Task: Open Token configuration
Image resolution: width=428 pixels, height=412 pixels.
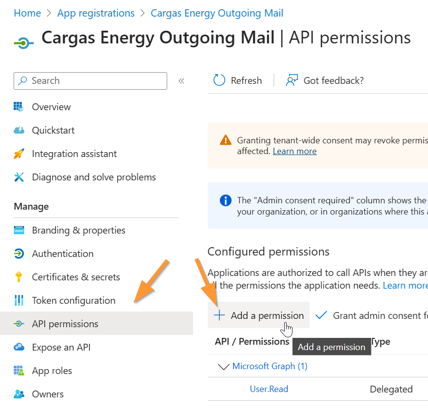Action: coord(74,301)
